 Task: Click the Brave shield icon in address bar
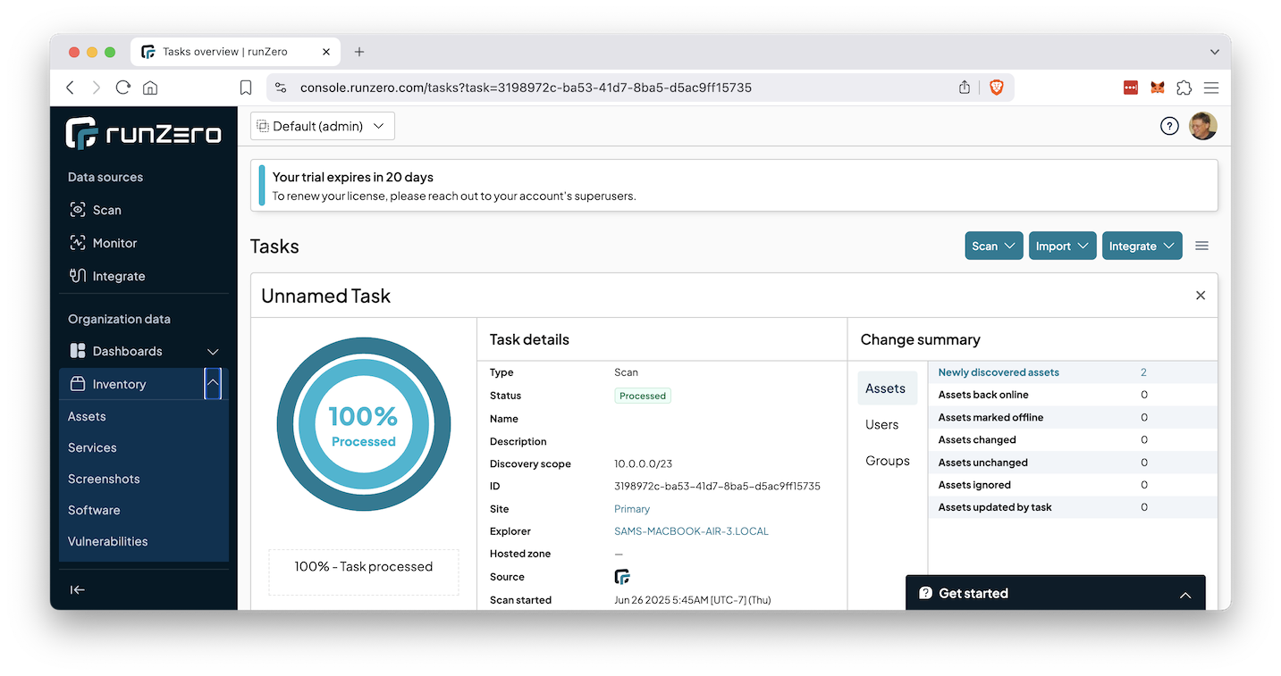tap(996, 88)
